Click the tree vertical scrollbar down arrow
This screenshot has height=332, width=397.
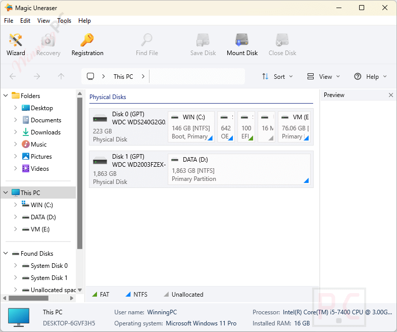point(80,290)
